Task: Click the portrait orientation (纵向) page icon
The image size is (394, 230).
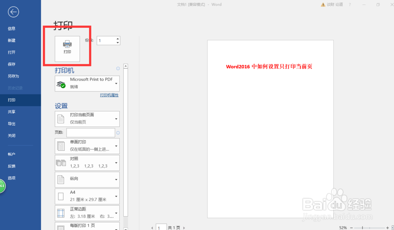Action: [x=61, y=179]
